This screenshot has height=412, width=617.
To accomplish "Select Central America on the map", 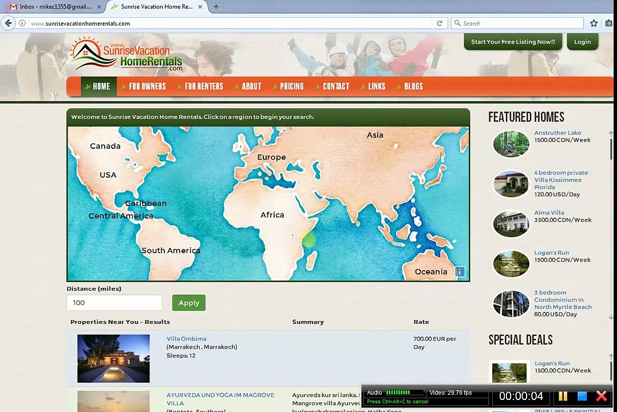I will click(121, 216).
